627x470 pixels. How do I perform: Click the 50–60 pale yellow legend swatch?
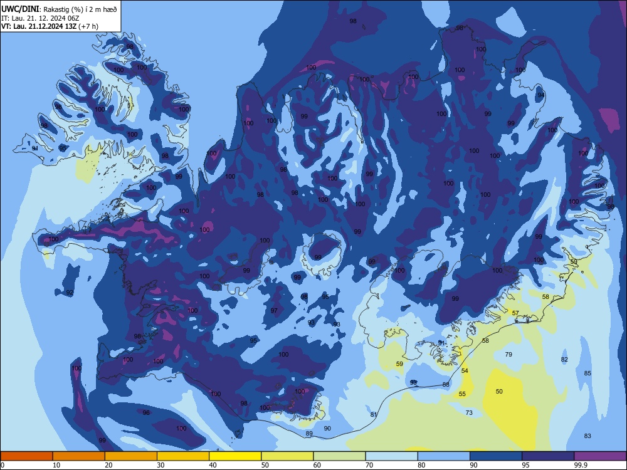[288, 456]
